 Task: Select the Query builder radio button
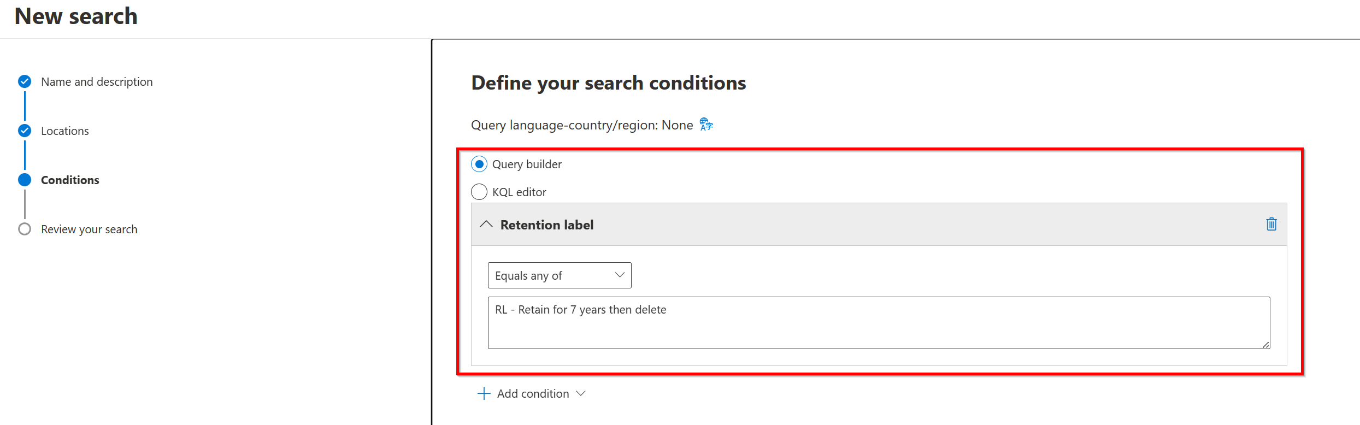tap(479, 164)
